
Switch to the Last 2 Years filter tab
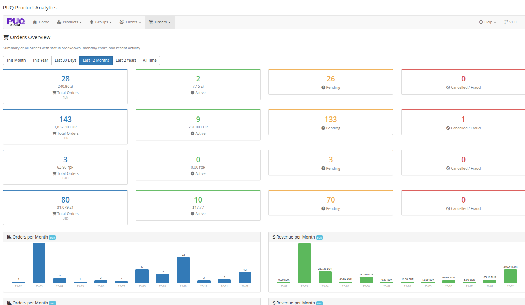pyautogui.click(x=126, y=60)
